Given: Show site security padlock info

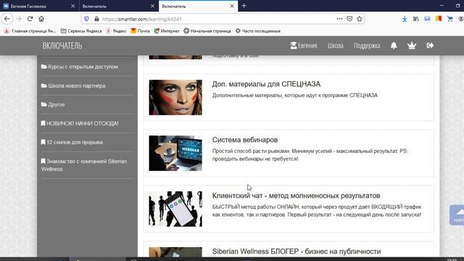Looking at the screenshot, I should 96,19.
